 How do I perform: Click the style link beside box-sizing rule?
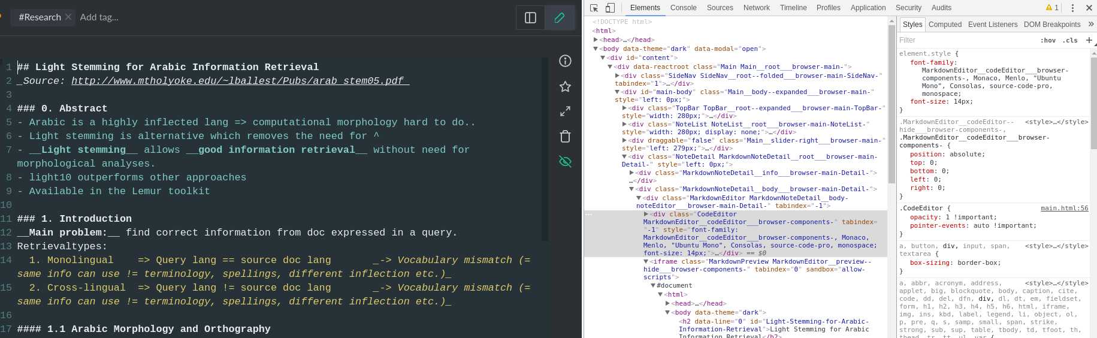1056,246
